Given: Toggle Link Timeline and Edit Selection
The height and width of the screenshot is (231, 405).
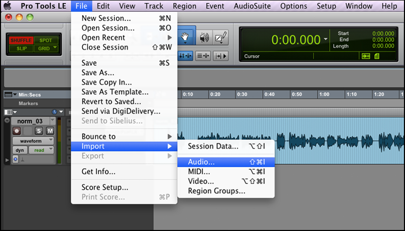Looking at the screenshot, I should (204, 56).
